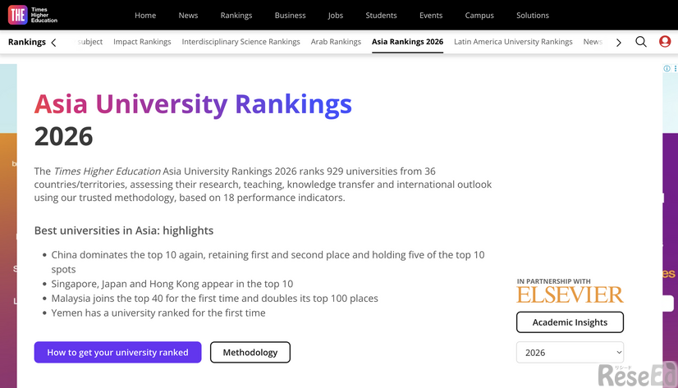Click the Rankings section label

(x=27, y=42)
